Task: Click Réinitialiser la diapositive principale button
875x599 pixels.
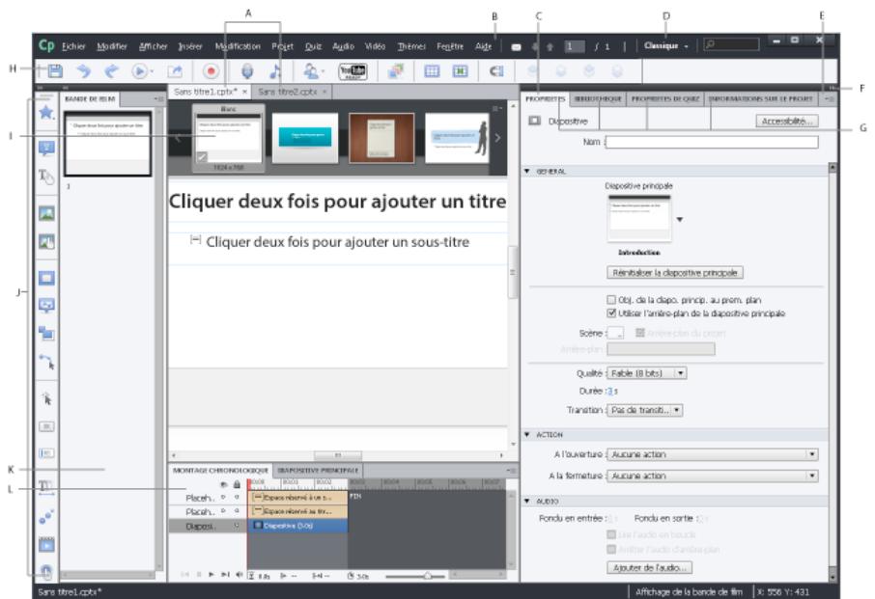Action: pos(675,272)
